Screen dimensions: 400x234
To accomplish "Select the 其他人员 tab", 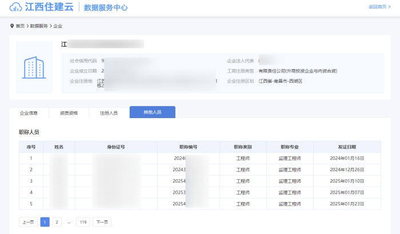I will [x=152, y=112].
